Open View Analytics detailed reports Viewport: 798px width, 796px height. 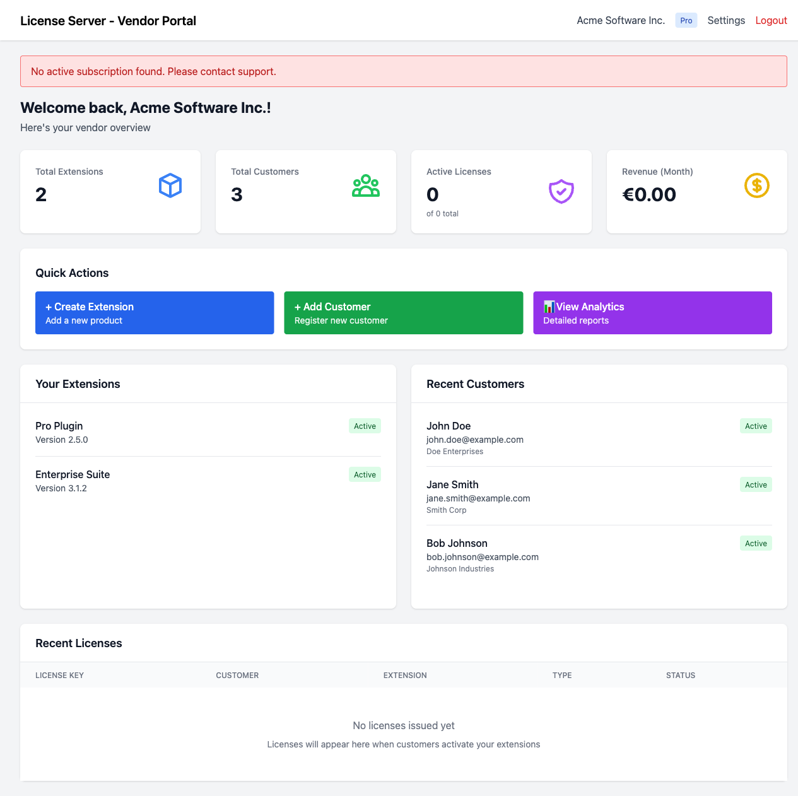pyautogui.click(x=652, y=312)
